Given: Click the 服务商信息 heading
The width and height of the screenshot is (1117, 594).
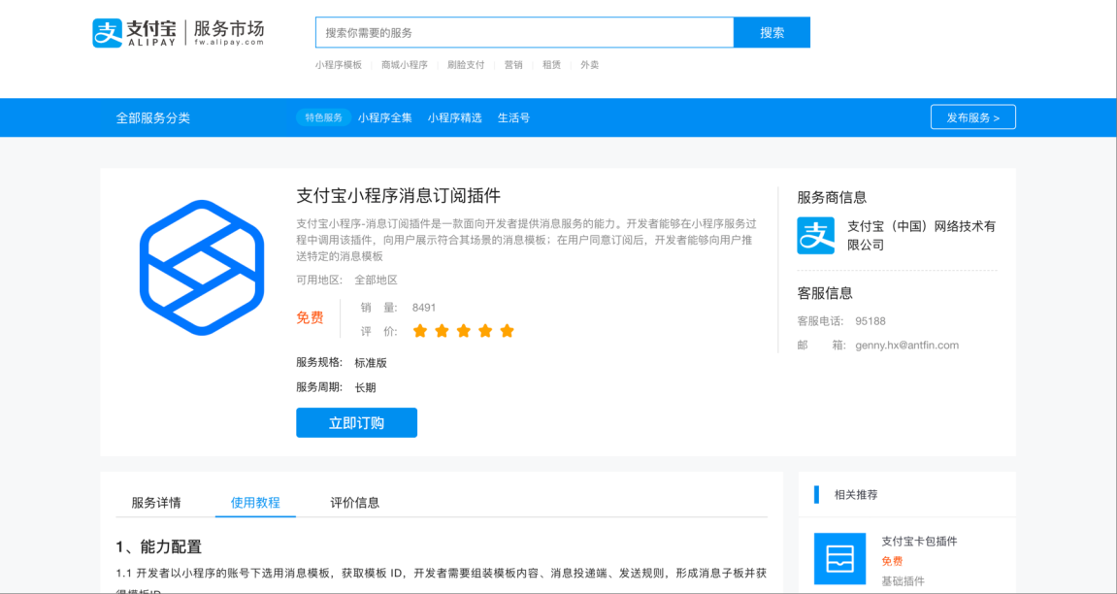Looking at the screenshot, I should (832, 197).
